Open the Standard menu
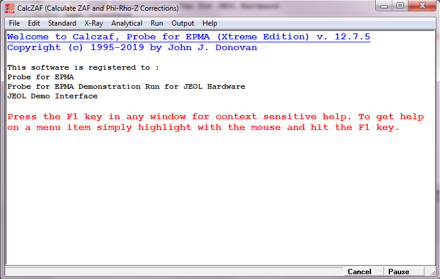The width and height of the screenshot is (440, 279). coord(62,23)
